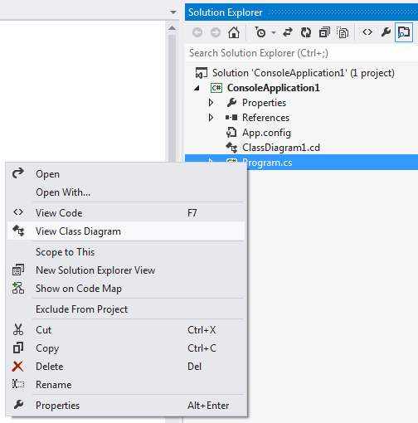
Task: Choose Open With... from context menu
Action: click(126, 192)
